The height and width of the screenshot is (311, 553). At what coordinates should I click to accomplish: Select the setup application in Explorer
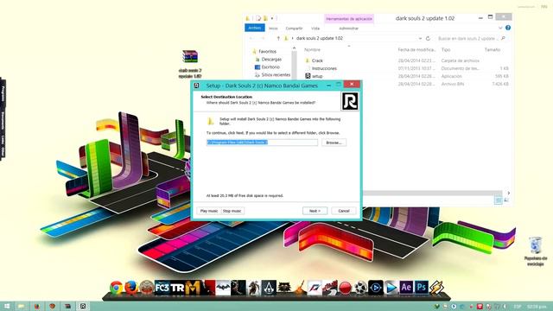tap(317, 76)
